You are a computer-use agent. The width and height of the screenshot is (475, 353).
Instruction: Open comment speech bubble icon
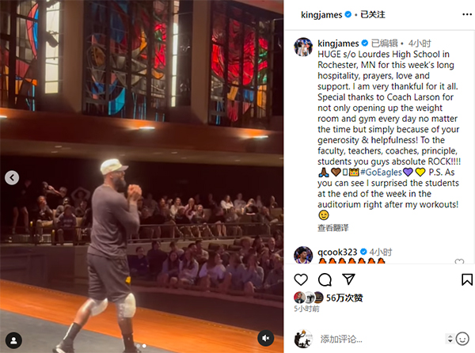(325, 279)
